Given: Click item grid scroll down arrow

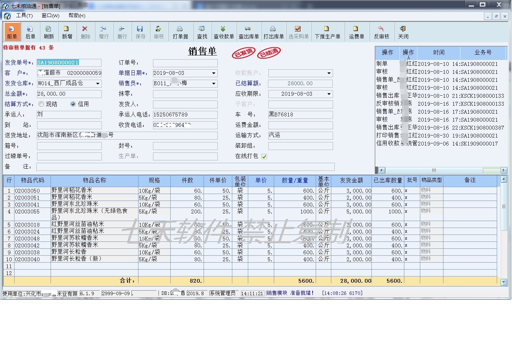Looking at the screenshot, I should (504, 282).
